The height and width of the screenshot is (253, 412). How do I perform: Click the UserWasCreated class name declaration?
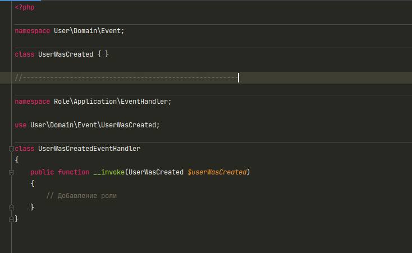tap(66, 54)
